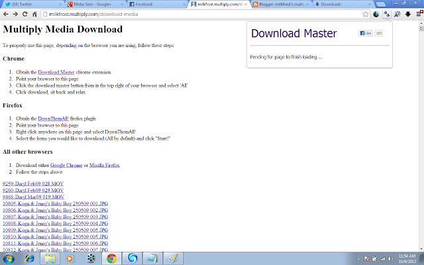Screen dimensions: 424x265
Task: Open the Chrome menu button
Action: (419, 14)
